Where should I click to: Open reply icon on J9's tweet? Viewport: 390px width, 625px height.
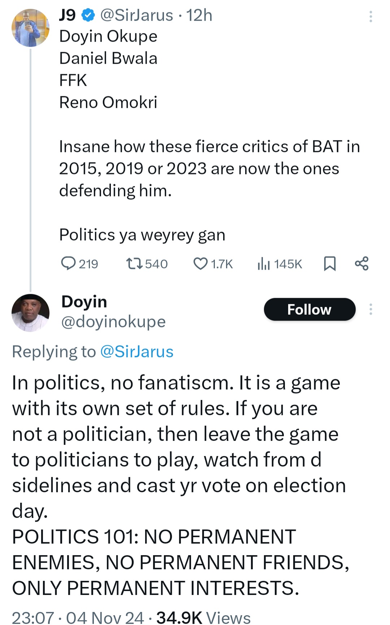pos(68,264)
